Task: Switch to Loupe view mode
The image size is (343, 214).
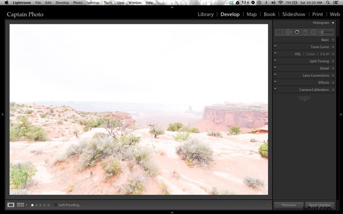Action: (x=11, y=205)
